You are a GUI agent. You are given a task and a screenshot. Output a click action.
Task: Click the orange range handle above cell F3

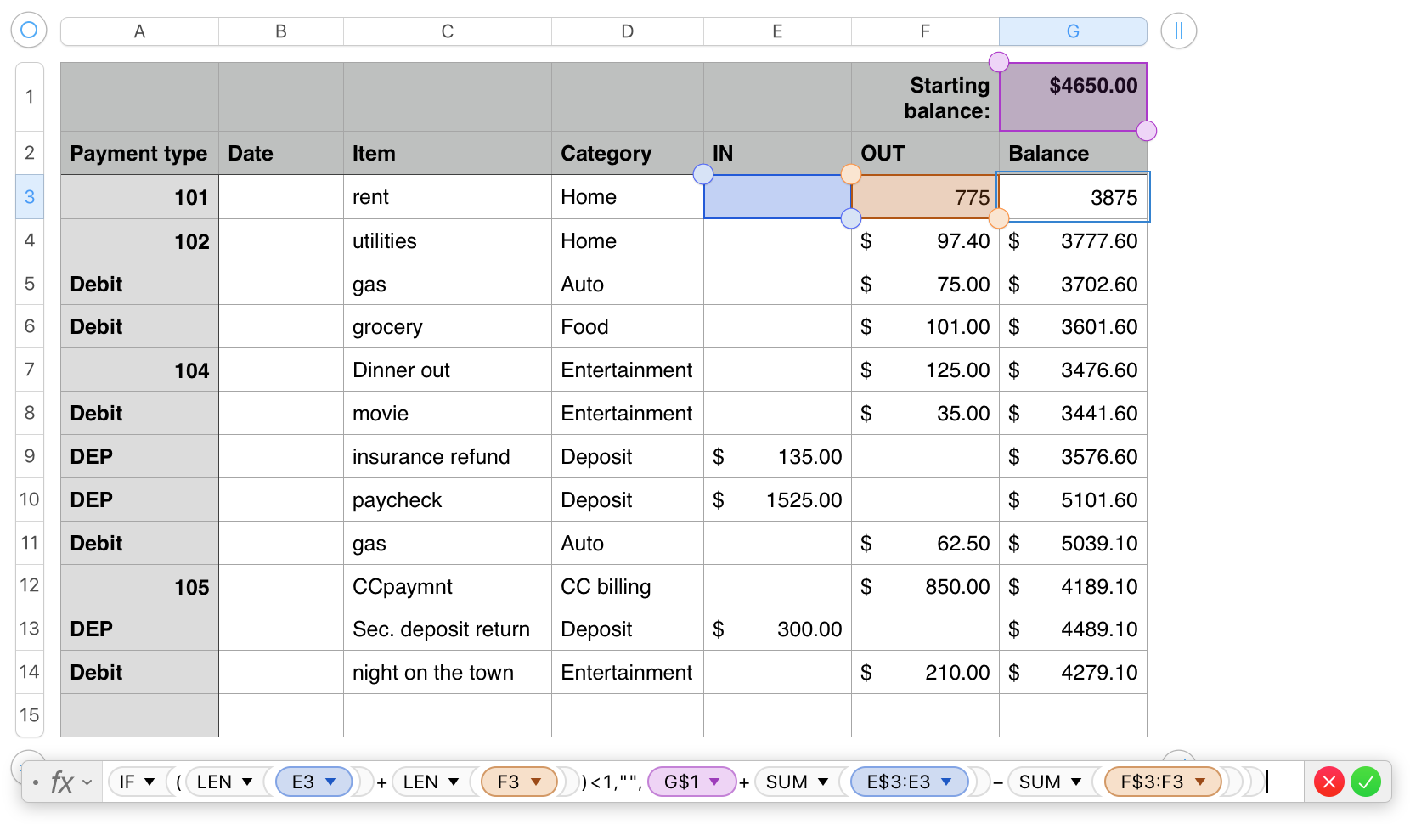coord(850,174)
